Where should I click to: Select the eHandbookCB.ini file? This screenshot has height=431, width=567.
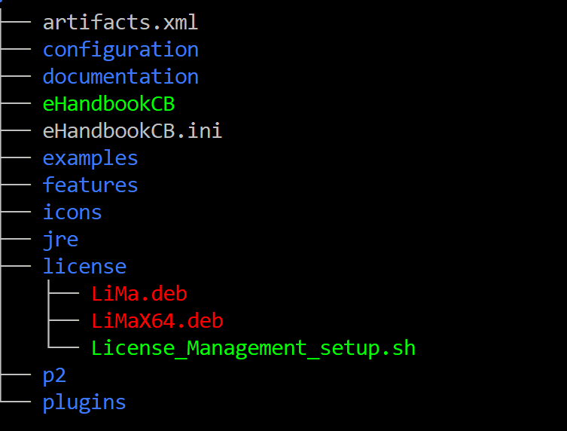[x=133, y=131]
